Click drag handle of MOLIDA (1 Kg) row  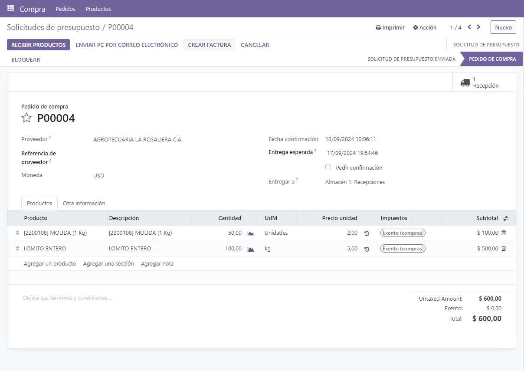17,233
